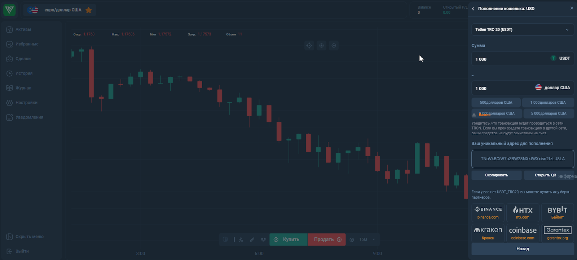Click the crosshair recenter chart icon
This screenshot has width=577, height=260.
309,45
